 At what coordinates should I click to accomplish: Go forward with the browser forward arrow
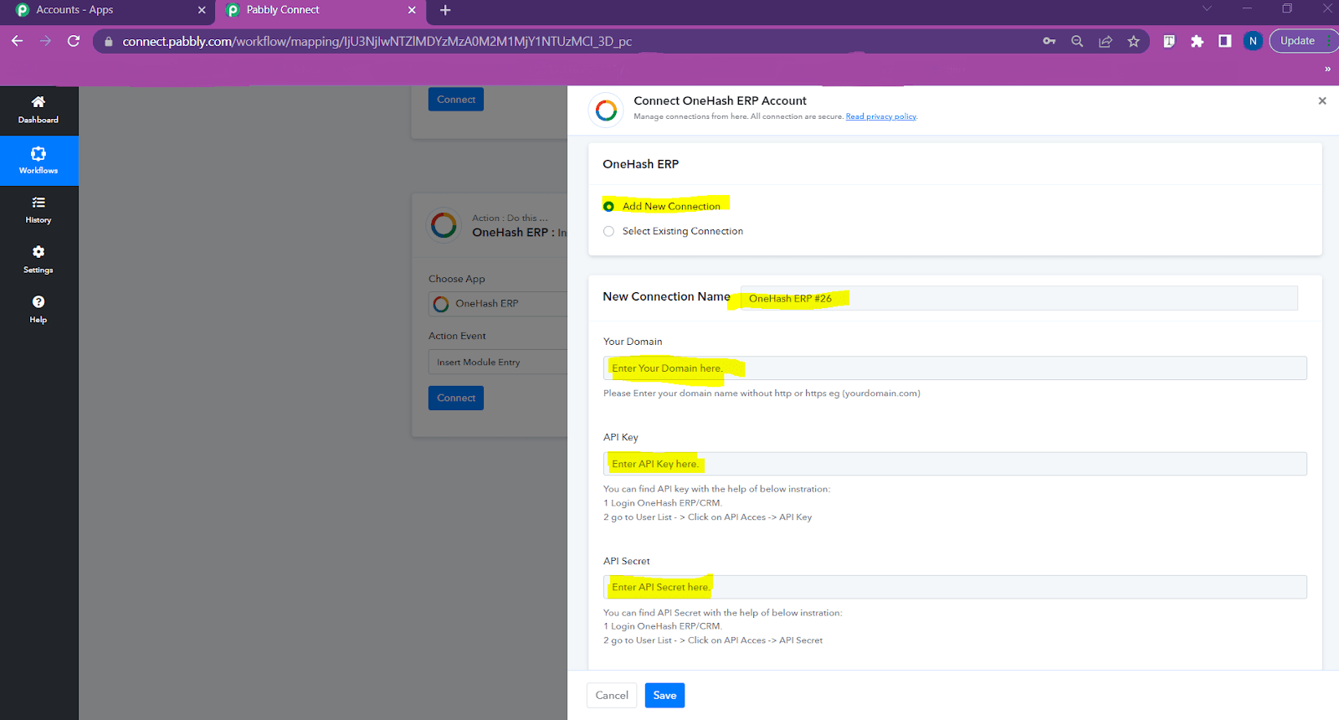46,41
